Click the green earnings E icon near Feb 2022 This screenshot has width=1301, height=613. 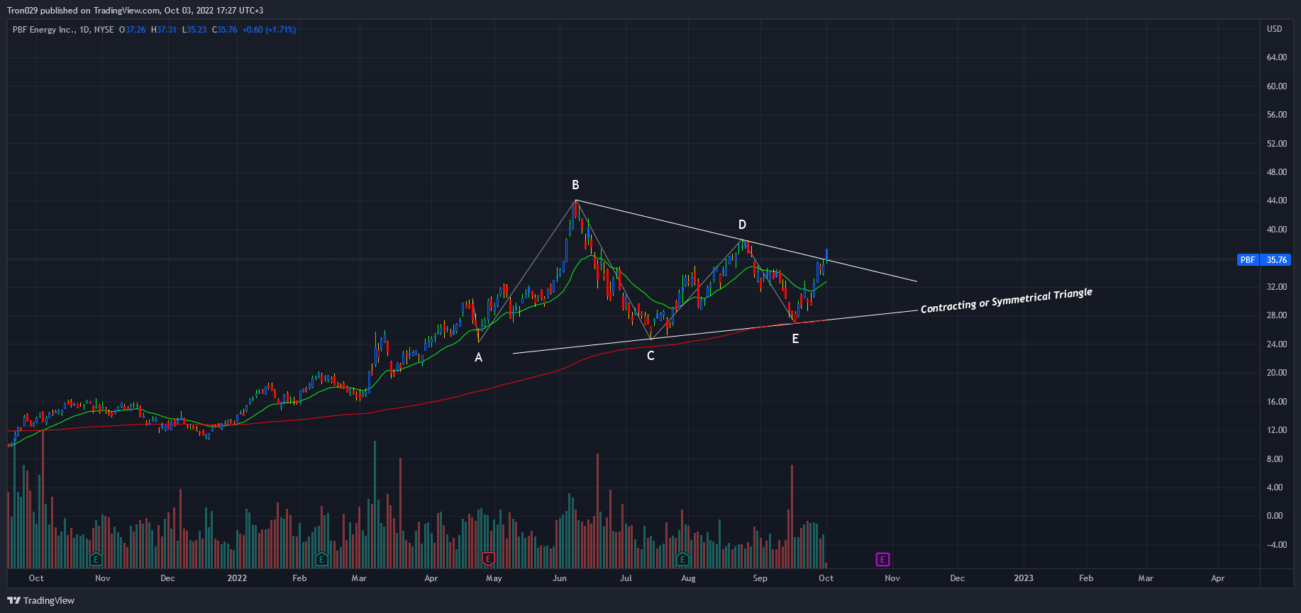tap(321, 559)
